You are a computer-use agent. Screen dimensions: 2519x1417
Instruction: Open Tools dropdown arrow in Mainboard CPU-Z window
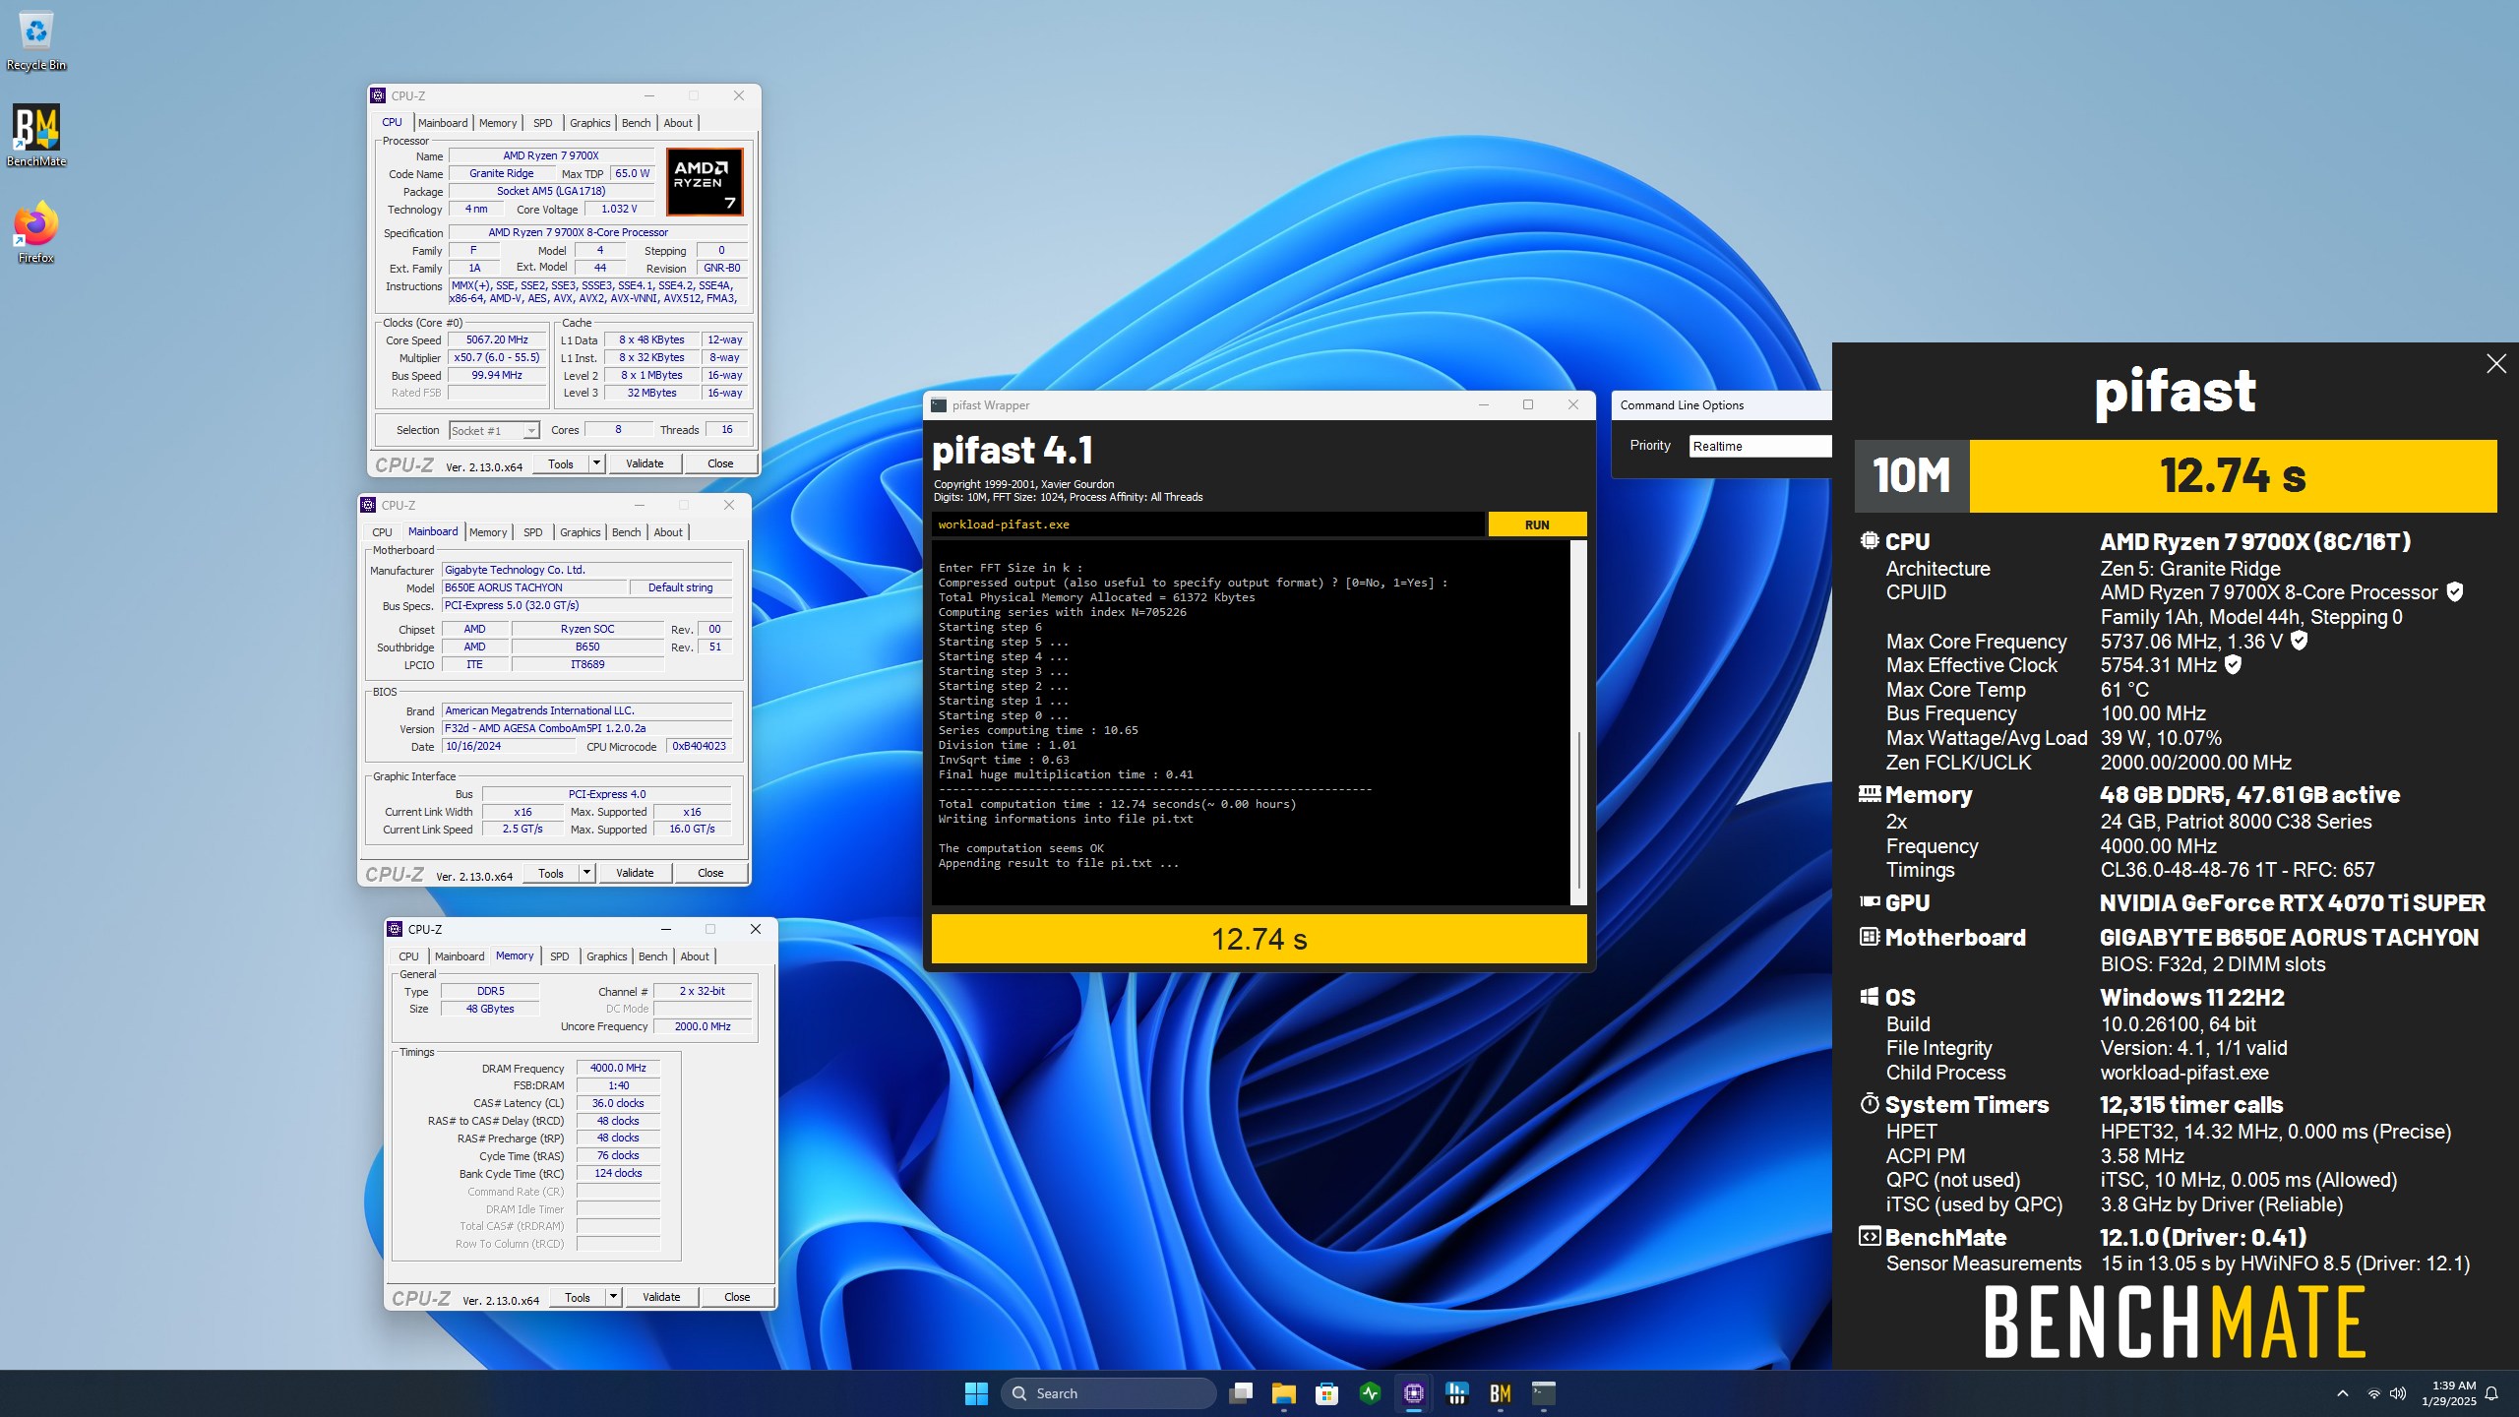[586, 873]
